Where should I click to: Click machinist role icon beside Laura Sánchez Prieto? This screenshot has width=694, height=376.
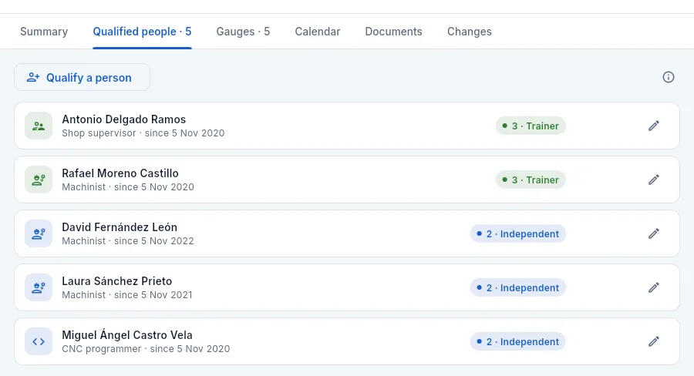pyautogui.click(x=39, y=287)
